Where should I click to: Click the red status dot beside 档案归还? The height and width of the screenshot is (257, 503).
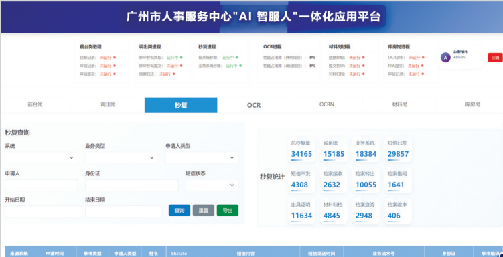pos(174,74)
